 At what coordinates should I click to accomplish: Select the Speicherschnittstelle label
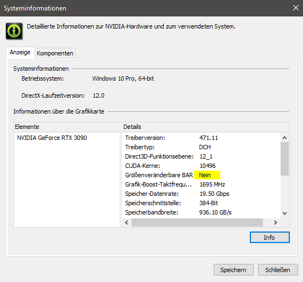153,203
